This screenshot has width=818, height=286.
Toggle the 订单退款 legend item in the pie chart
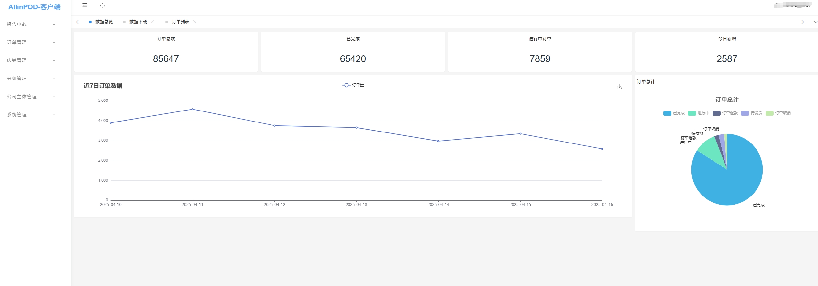725,113
